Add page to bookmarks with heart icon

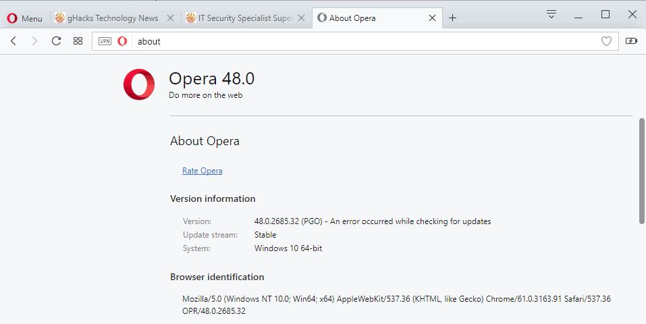(606, 41)
